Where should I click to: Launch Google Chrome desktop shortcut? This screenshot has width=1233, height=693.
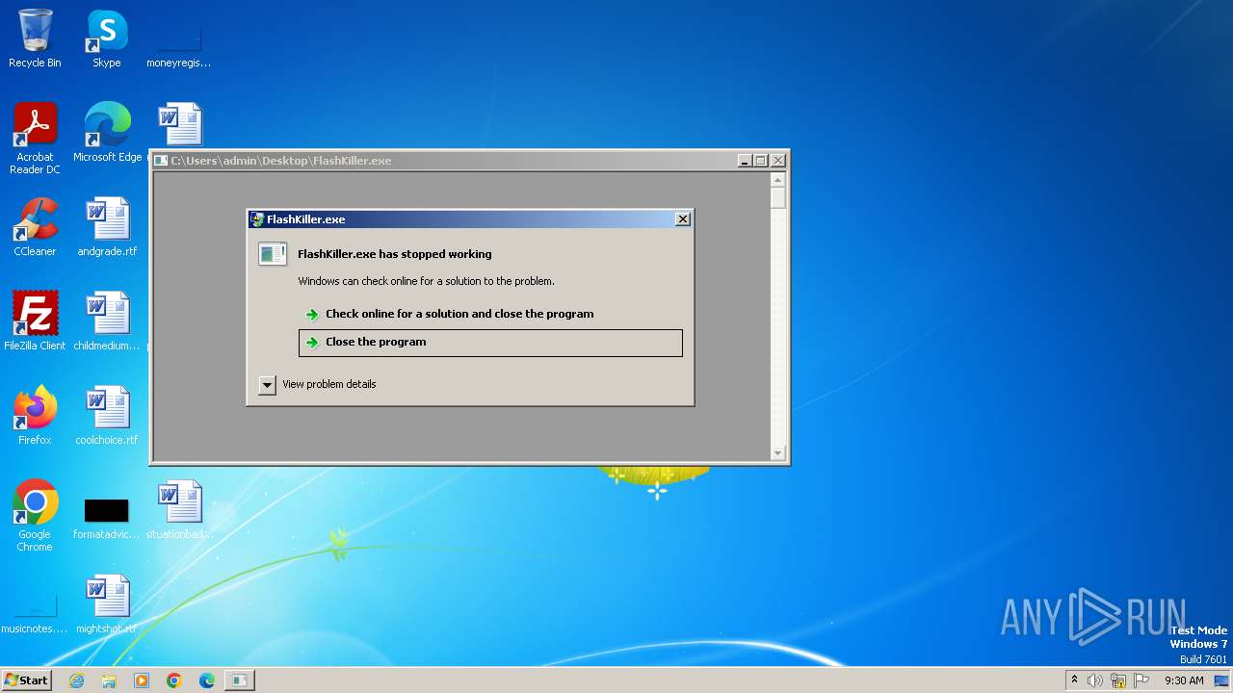[x=35, y=516]
